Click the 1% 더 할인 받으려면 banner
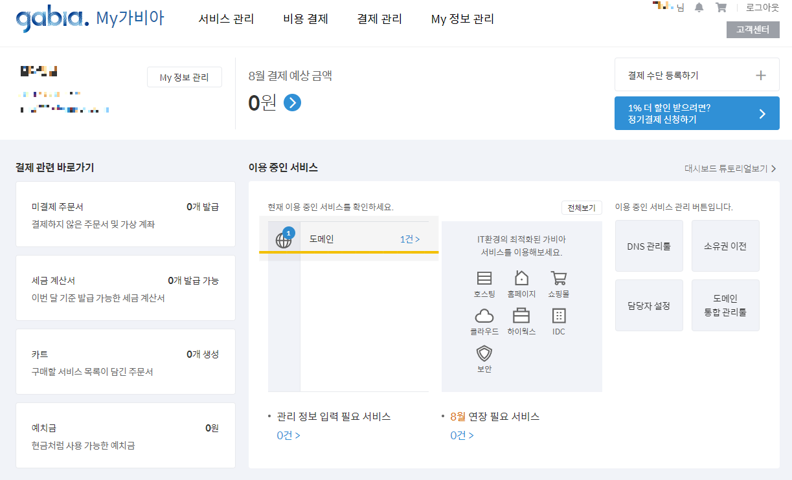 tap(697, 113)
